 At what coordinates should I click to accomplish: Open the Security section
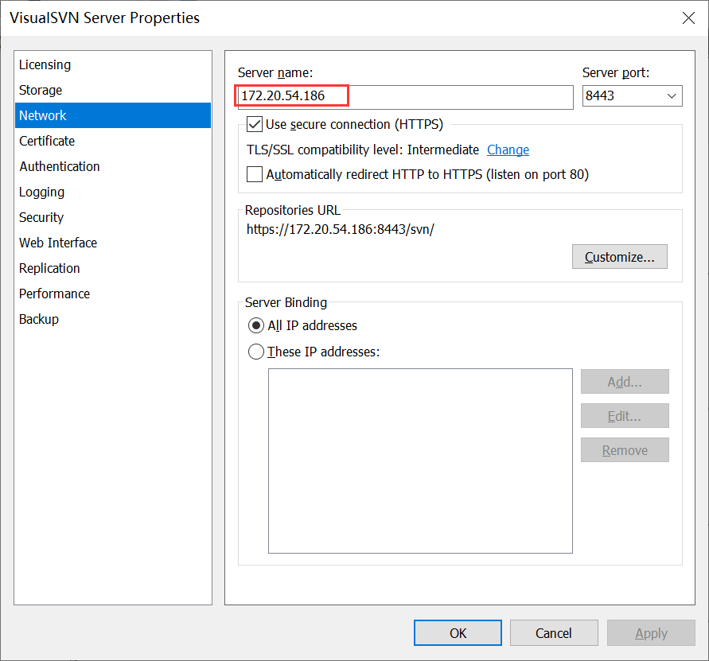click(x=112, y=217)
